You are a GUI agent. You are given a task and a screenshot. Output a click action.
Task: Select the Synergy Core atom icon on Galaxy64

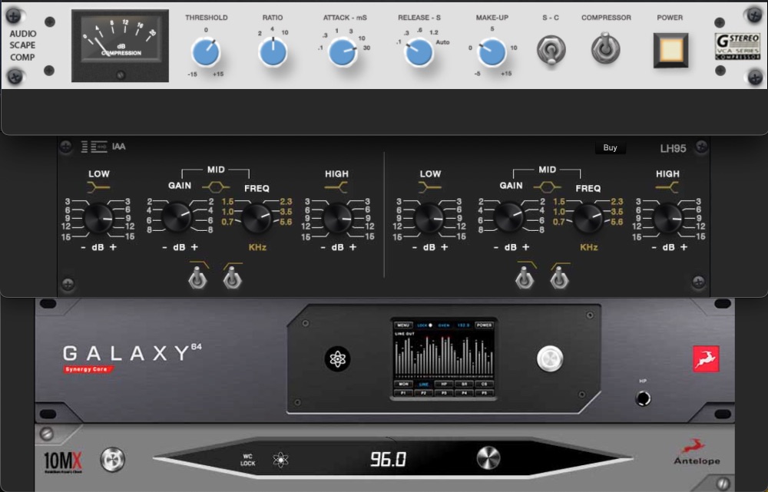click(x=338, y=358)
